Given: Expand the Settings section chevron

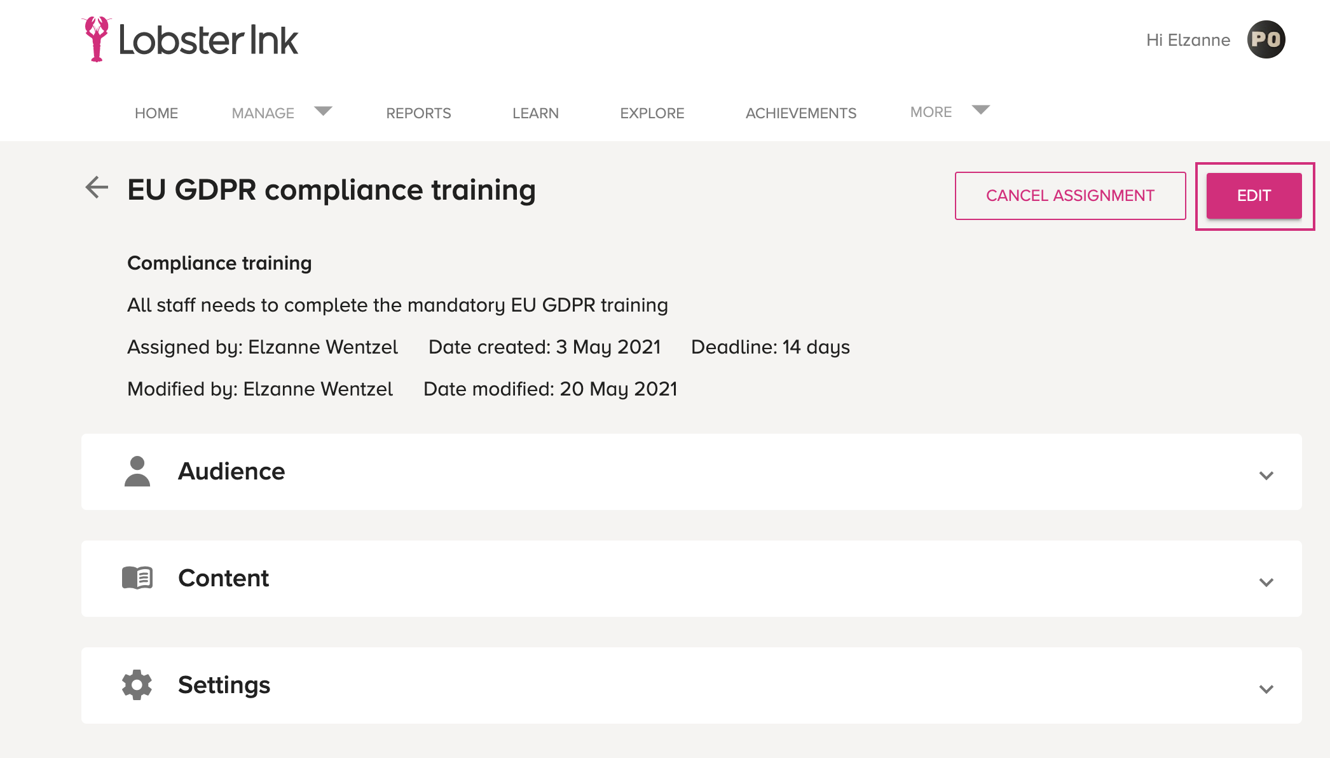Looking at the screenshot, I should pyautogui.click(x=1266, y=689).
